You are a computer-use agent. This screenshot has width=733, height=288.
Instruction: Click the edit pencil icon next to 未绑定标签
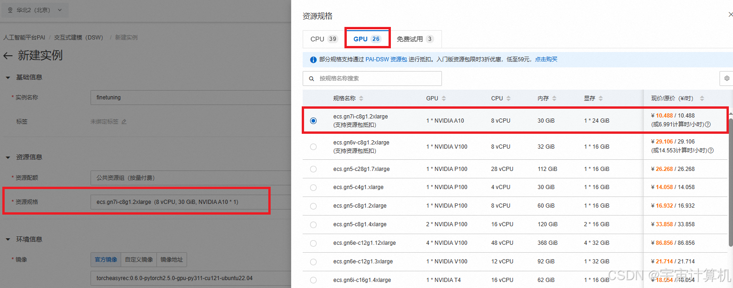[x=124, y=122]
